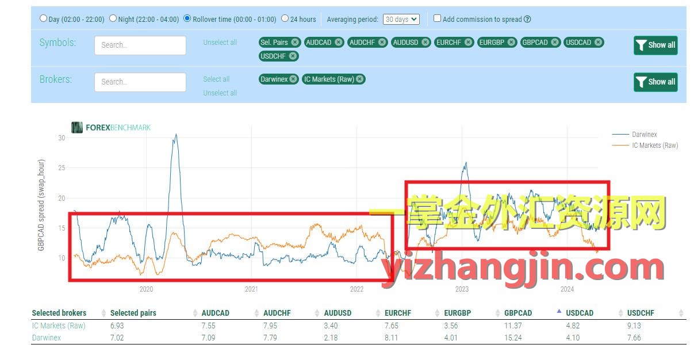The height and width of the screenshot is (356, 694).
Task: Click Unselect all in the Symbols row
Action: pyautogui.click(x=220, y=43)
